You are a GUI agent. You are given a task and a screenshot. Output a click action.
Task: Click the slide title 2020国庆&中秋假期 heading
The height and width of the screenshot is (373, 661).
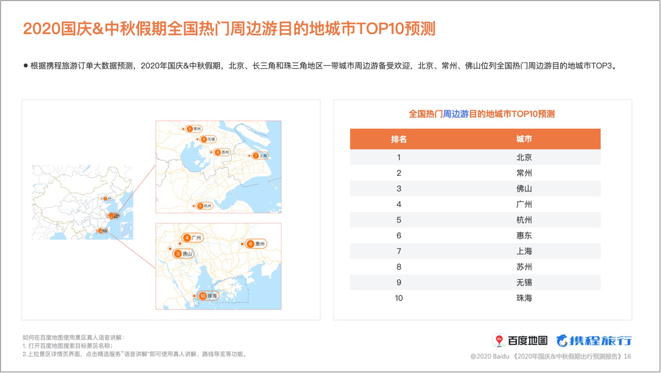click(229, 29)
